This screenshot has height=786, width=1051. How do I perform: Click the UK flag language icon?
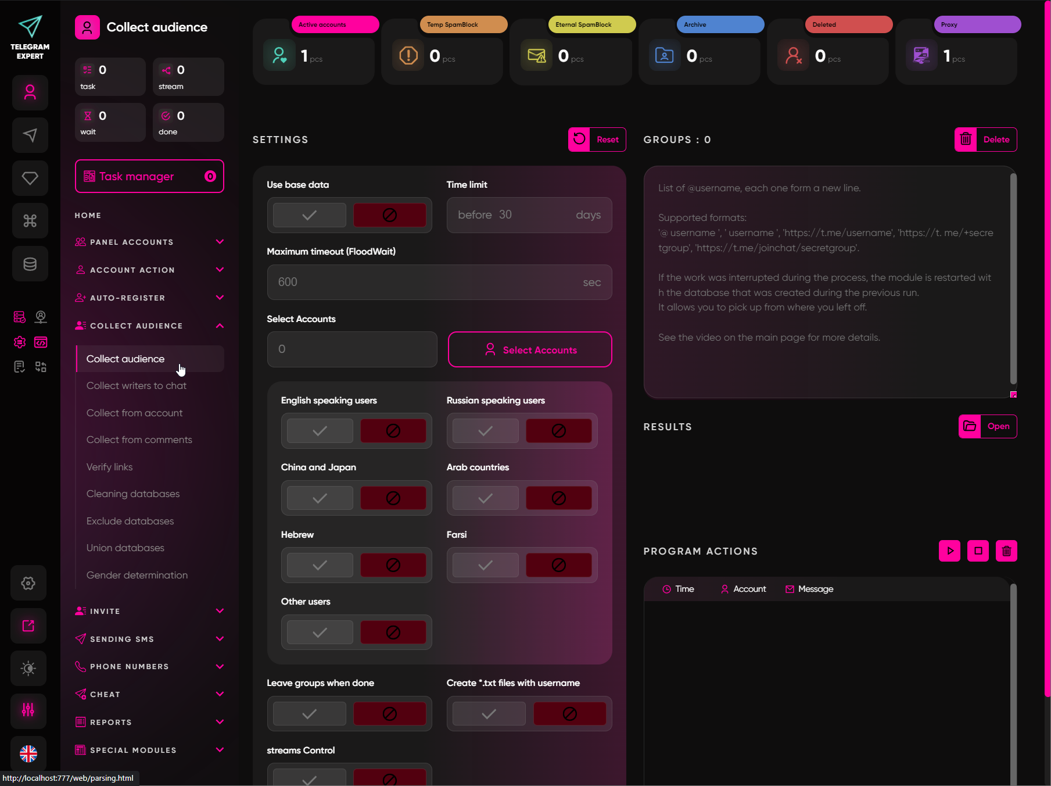(28, 753)
